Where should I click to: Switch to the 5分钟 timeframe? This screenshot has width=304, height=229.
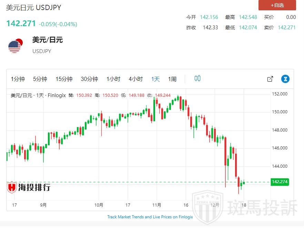pos(40,79)
